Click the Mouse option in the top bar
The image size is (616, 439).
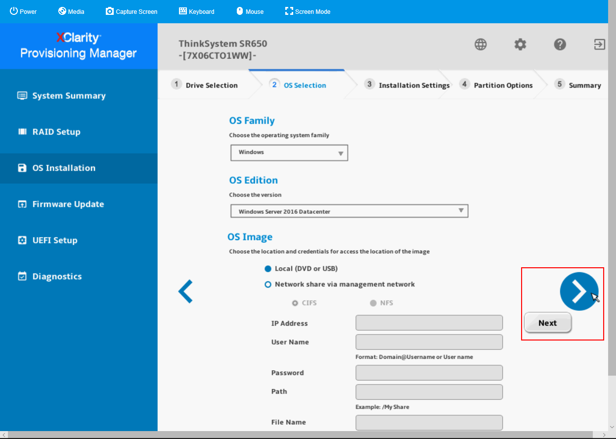[250, 11]
